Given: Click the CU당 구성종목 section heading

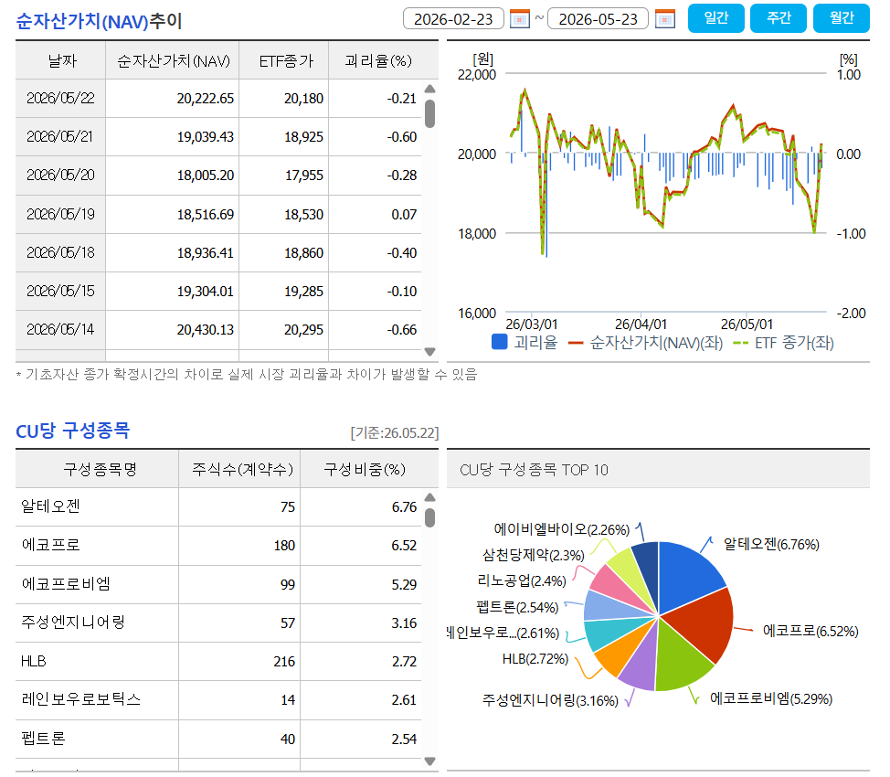Looking at the screenshot, I should pos(73,431).
